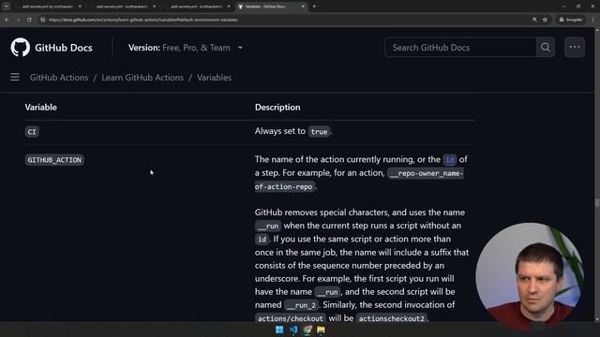600x337 pixels.
Task: Click the zoom magnifier icon in address bar
Action: (x=534, y=20)
